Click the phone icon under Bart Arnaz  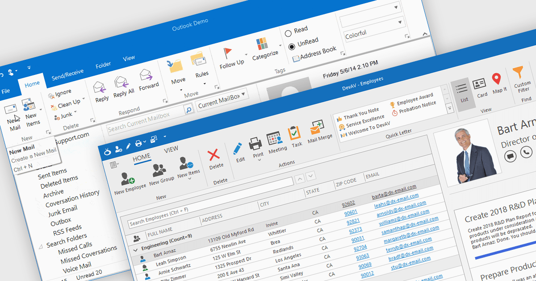[x=527, y=153]
